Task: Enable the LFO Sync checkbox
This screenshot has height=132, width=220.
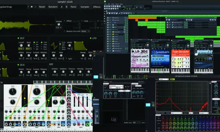Action: tap(66, 59)
